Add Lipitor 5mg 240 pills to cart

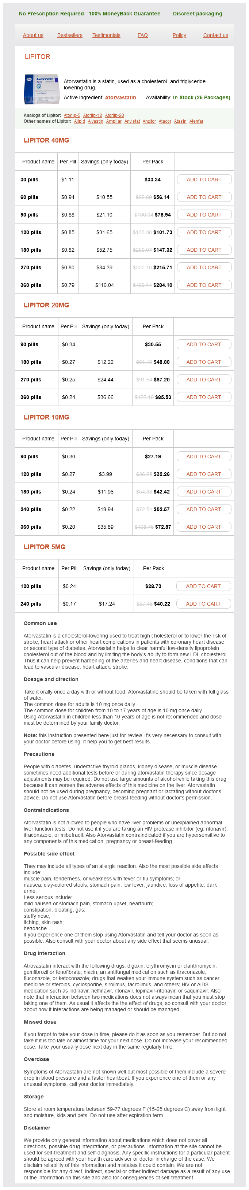[x=203, y=604]
